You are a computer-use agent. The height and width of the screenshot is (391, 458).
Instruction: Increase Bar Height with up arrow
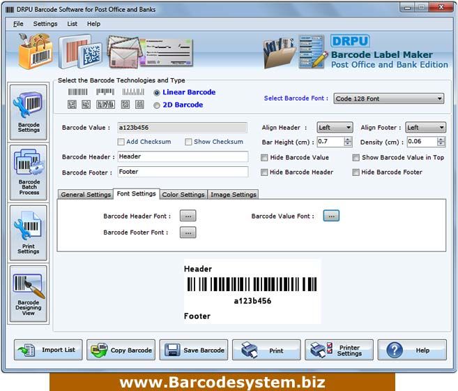tap(348, 140)
